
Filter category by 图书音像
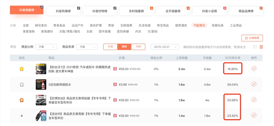click(105, 32)
